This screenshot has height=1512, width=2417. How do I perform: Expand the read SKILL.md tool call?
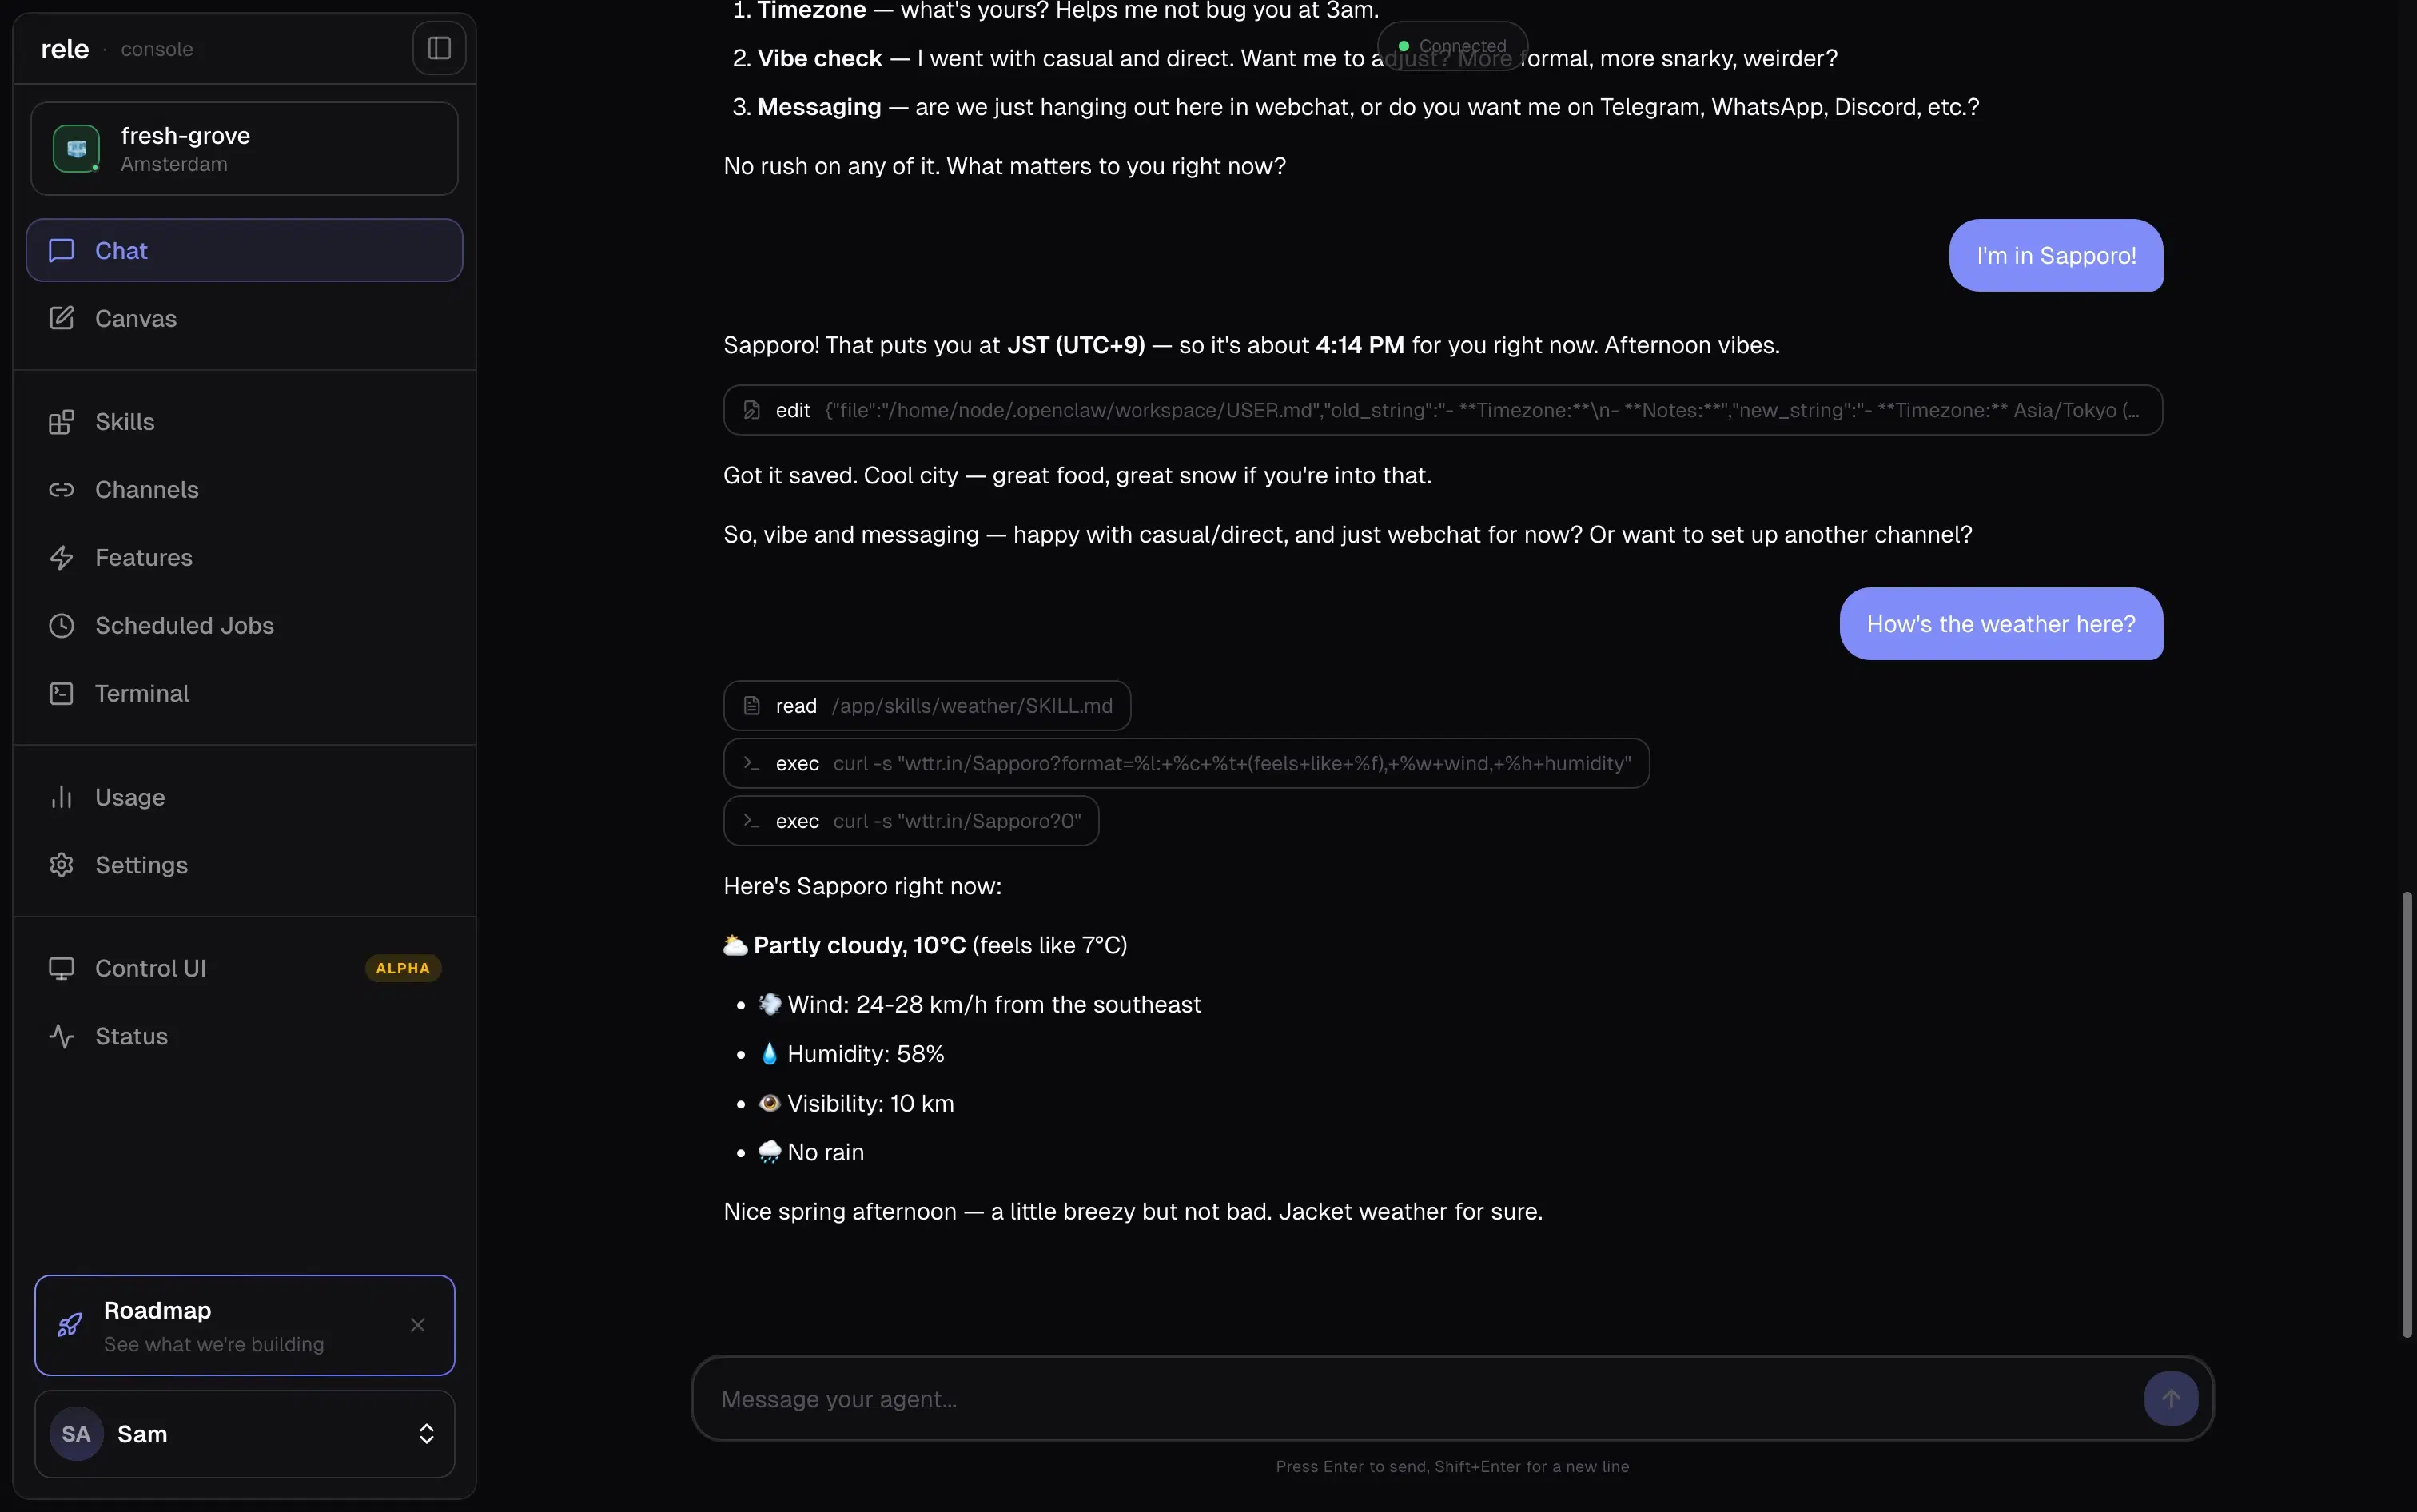(x=926, y=706)
